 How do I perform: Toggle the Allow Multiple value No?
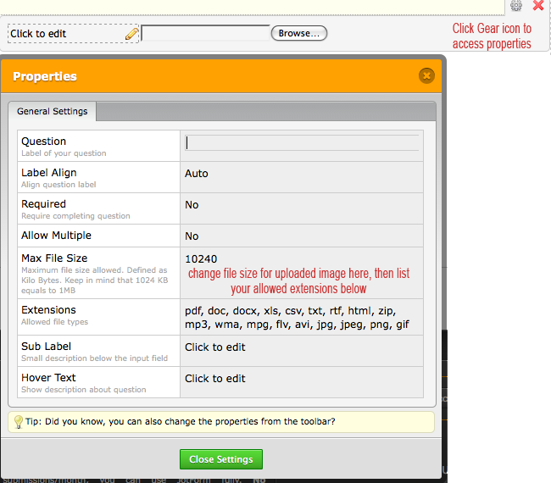(192, 236)
